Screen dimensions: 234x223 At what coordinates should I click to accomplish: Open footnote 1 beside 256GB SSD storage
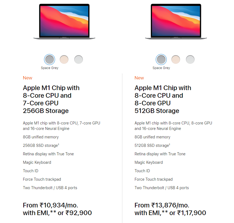(x=59, y=144)
